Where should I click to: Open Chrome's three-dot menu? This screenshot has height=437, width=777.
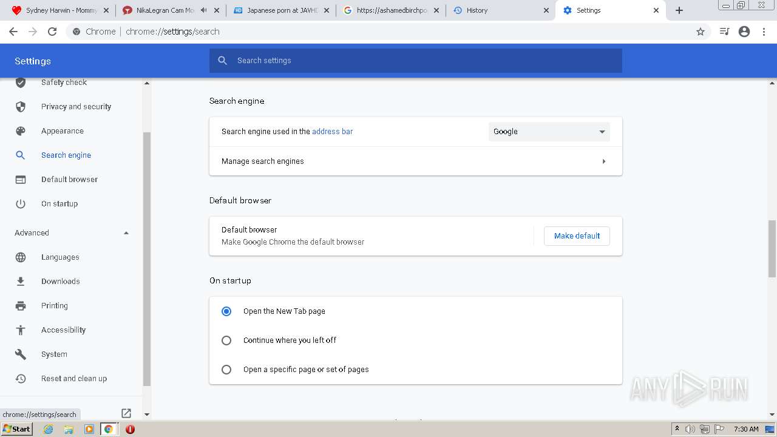[x=764, y=32]
